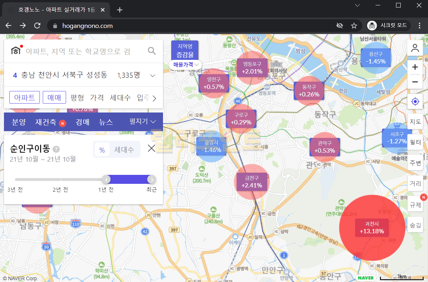428x282 pixels.
Task: Click the help question mark beside 순인구이동
Action: [x=56, y=149]
